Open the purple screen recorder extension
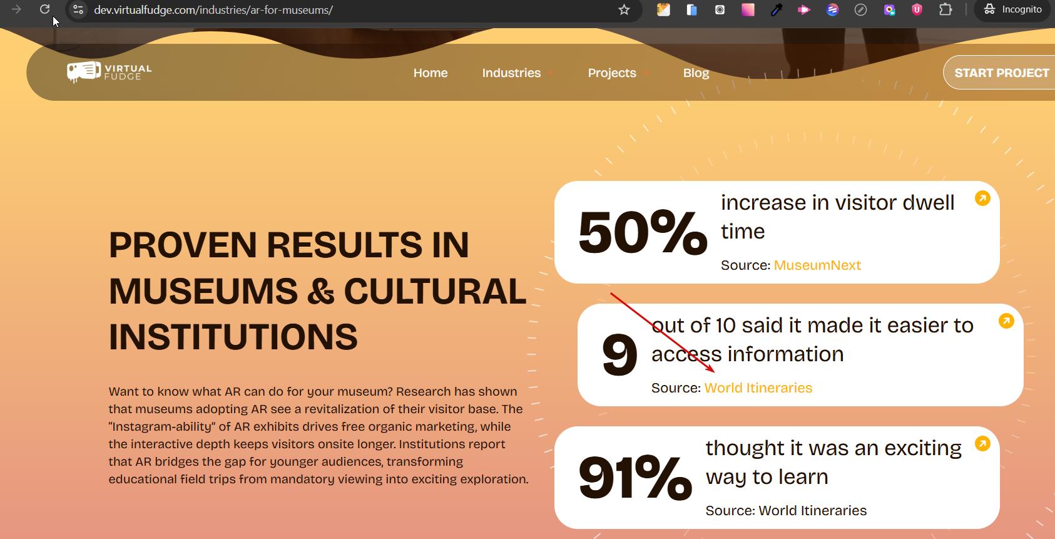1055x539 pixels. coord(889,9)
